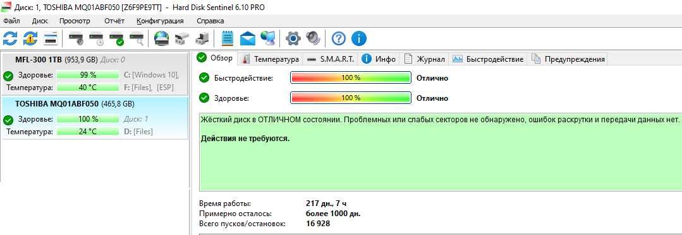Switch to the S.M.A.R.T. tab

pos(330,59)
